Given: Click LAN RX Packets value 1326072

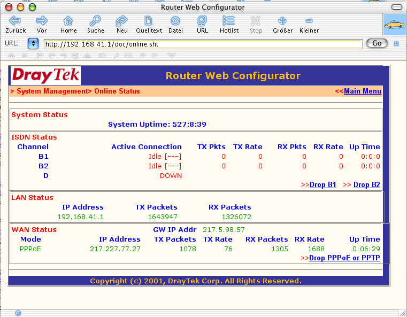Looking at the screenshot, I should click(x=236, y=217).
